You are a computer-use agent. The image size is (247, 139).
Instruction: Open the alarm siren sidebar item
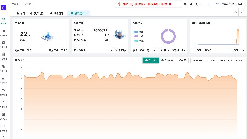click(x=3, y=80)
